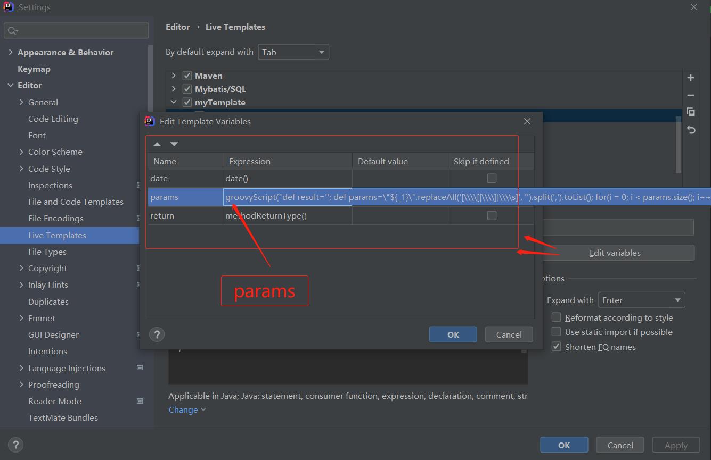Toggle the Mybatis/SQL template group checkbox
The height and width of the screenshot is (460, 711).
point(187,89)
